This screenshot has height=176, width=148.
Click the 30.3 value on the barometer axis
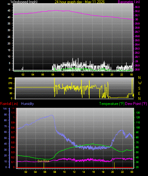coord(137,7)
